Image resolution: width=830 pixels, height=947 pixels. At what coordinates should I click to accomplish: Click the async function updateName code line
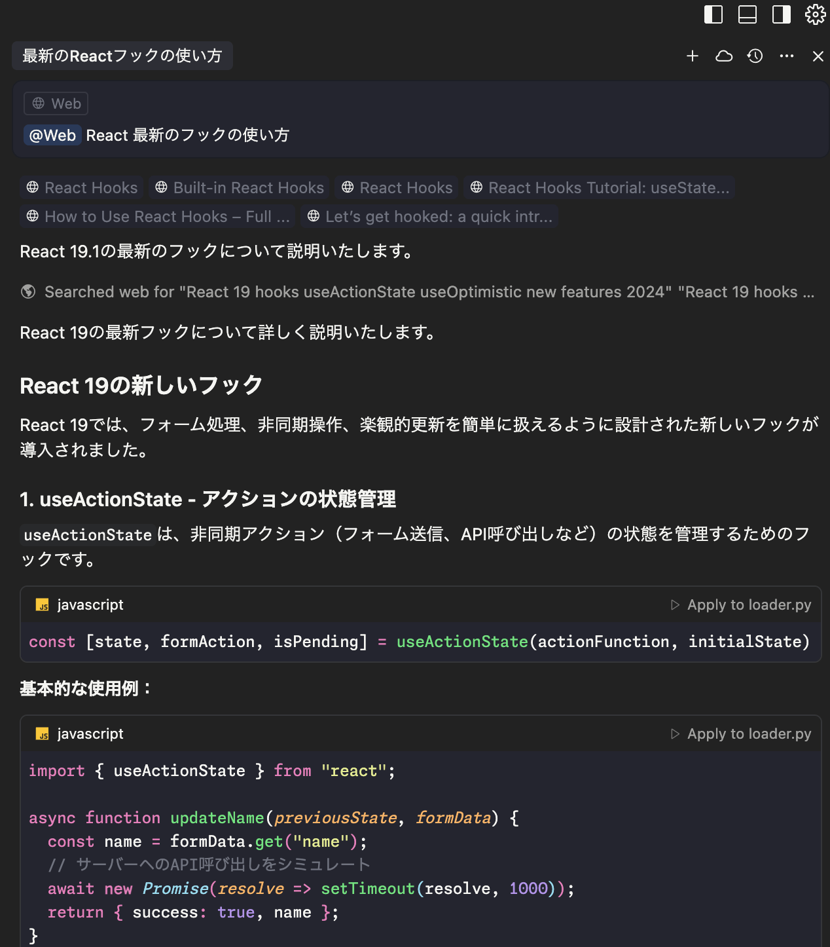(x=274, y=818)
